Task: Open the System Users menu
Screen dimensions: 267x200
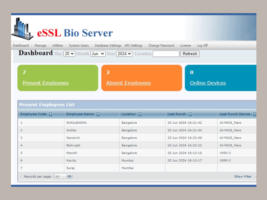Action: [x=79, y=45]
